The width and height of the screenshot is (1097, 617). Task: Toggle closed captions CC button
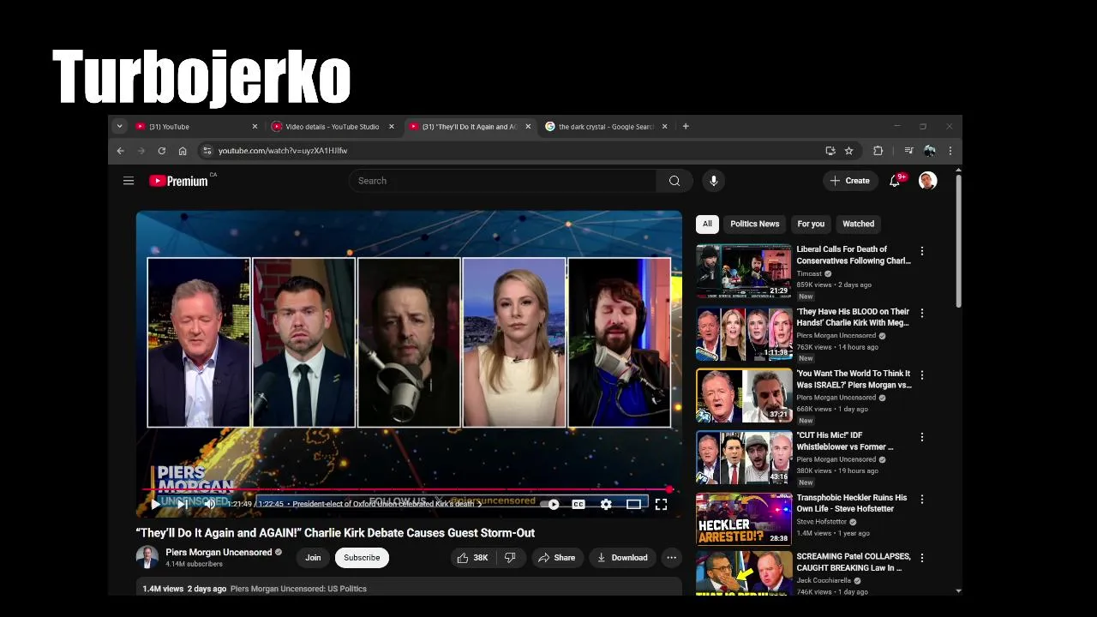[x=578, y=504]
